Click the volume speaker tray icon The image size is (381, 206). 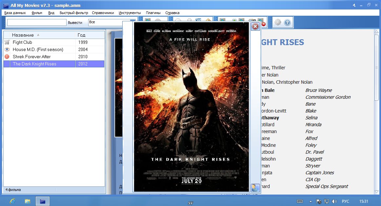click(334, 201)
